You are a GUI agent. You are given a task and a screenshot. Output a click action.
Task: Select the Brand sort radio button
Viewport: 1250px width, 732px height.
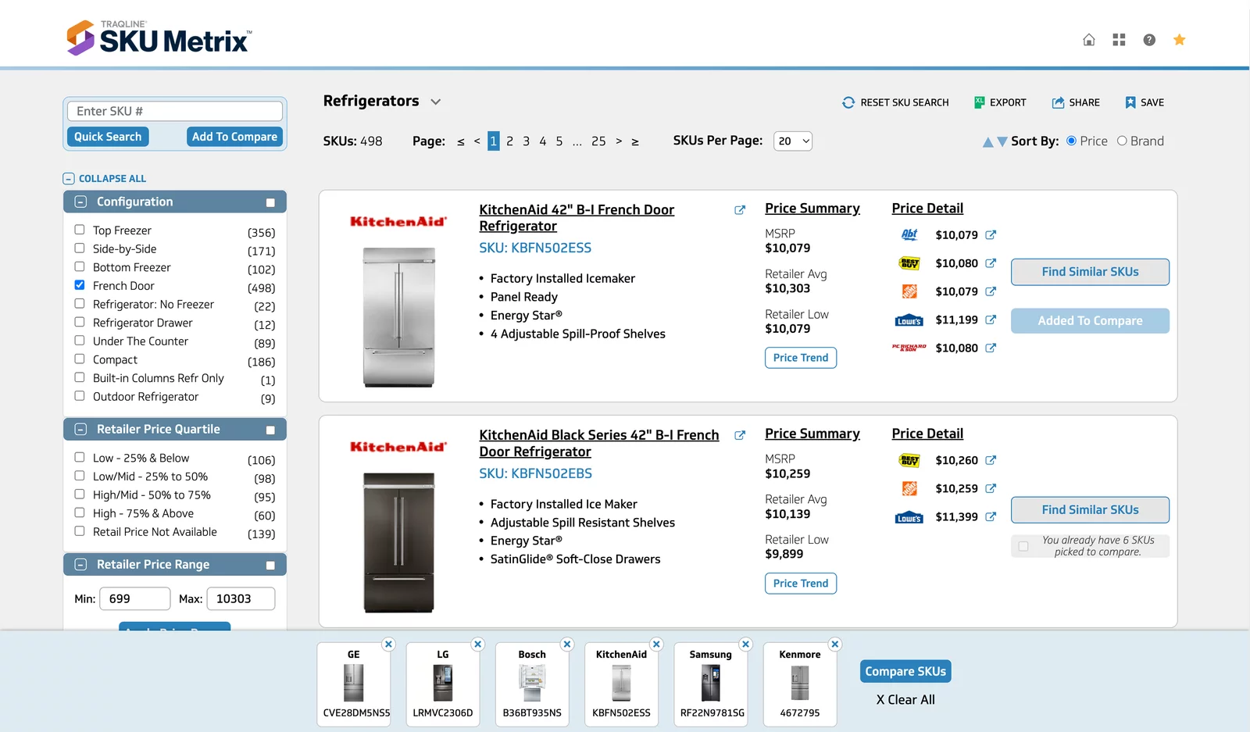tap(1122, 141)
